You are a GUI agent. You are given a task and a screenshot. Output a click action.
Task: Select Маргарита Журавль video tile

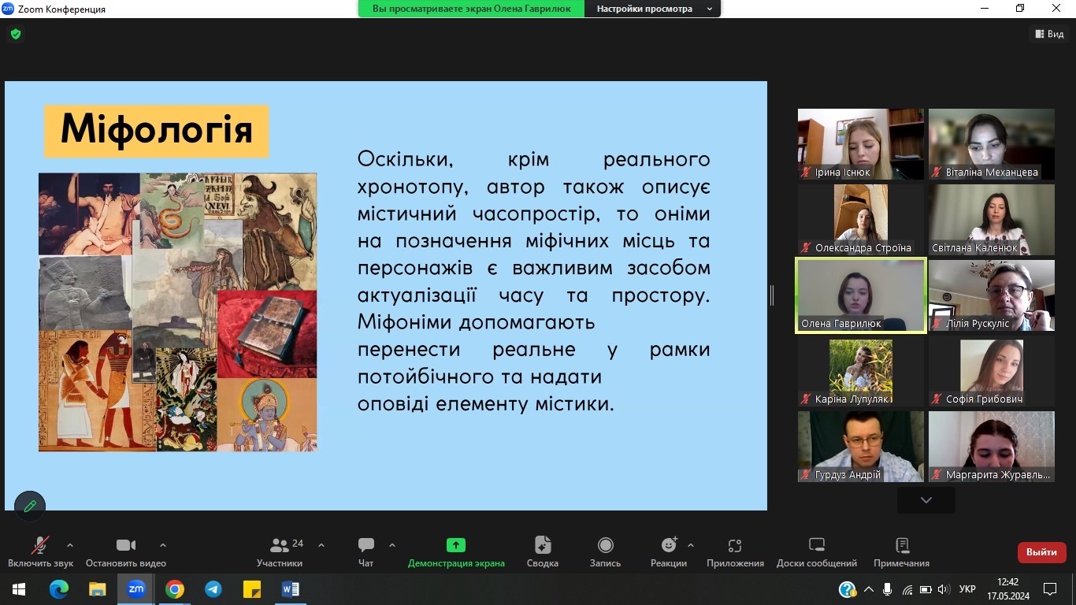point(992,447)
